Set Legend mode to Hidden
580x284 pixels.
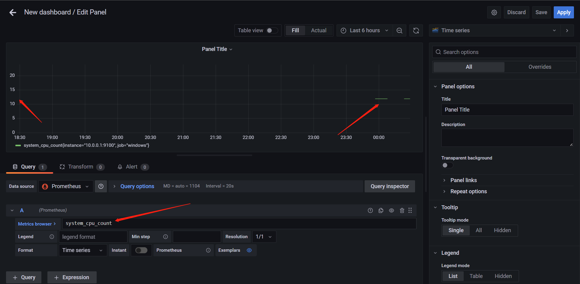[x=503, y=276]
